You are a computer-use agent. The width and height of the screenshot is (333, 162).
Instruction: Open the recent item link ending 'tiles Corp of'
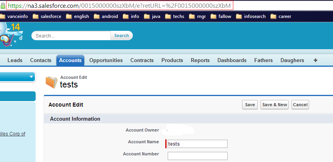[x=13, y=134]
